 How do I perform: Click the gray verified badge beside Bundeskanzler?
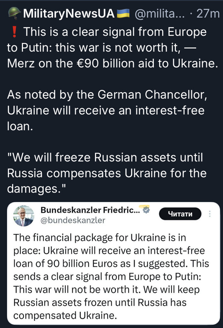coord(146,210)
